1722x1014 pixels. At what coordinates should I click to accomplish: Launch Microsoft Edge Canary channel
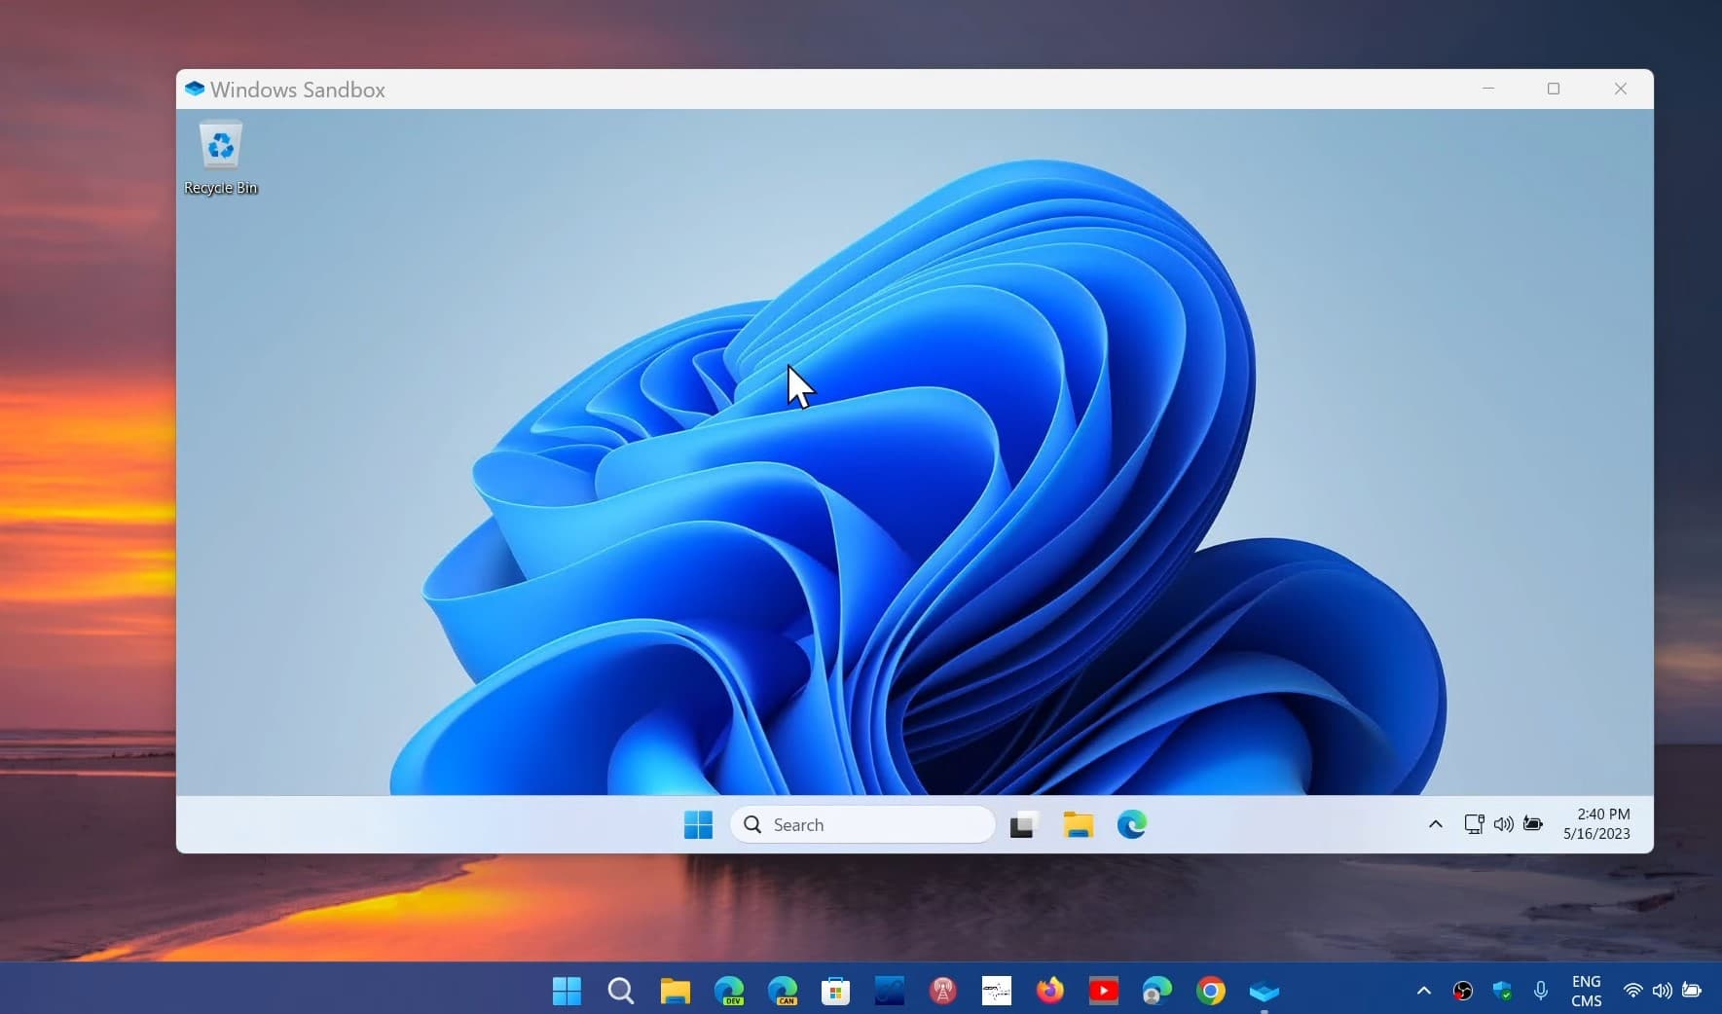(x=783, y=991)
